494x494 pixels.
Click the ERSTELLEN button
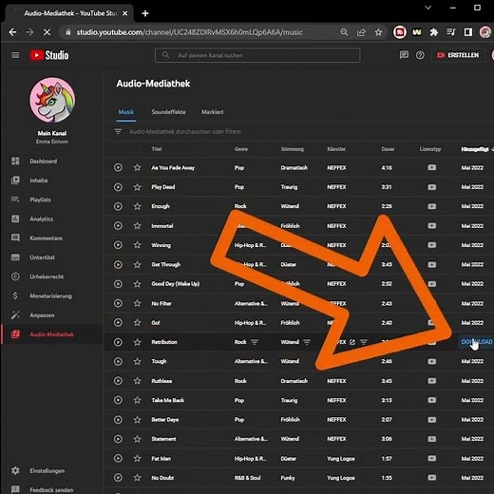458,55
